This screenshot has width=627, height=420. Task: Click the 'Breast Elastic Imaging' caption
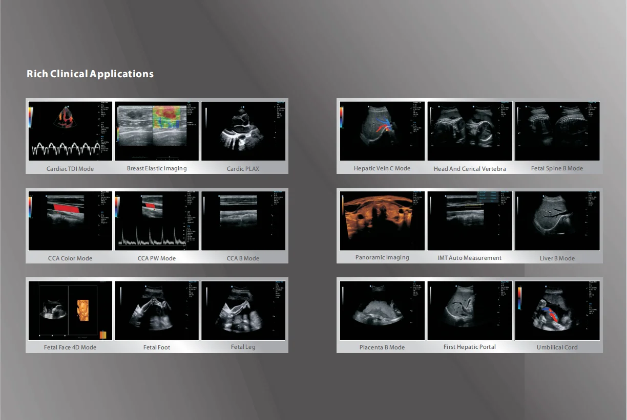coord(157,168)
